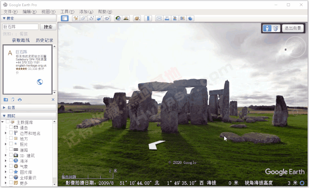The image size is (309, 188).
Task: Open the 编辑(E) menu
Action: click(x=29, y=12)
